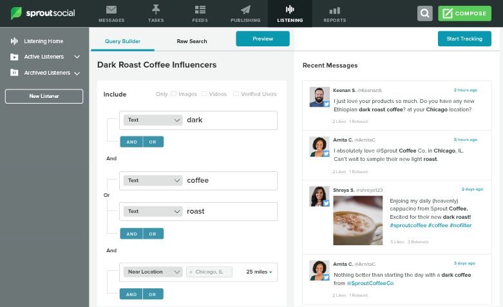This screenshot has width=503, height=307.
Task: Click the Start Tracking button
Action: tap(464, 39)
